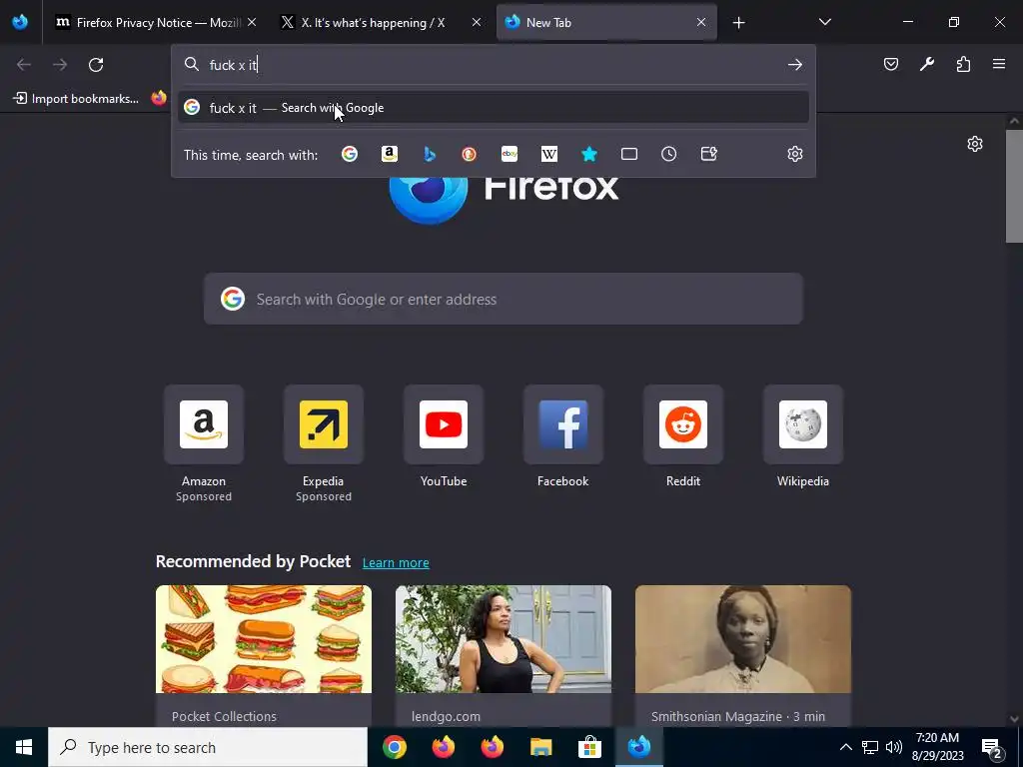Open the Smithsonian Magazine story card

(743, 655)
